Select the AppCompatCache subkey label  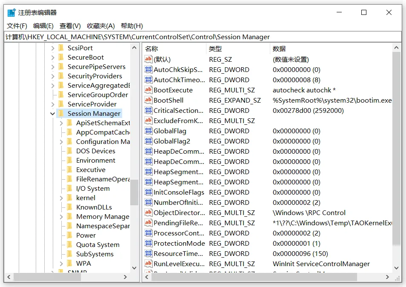(103, 132)
